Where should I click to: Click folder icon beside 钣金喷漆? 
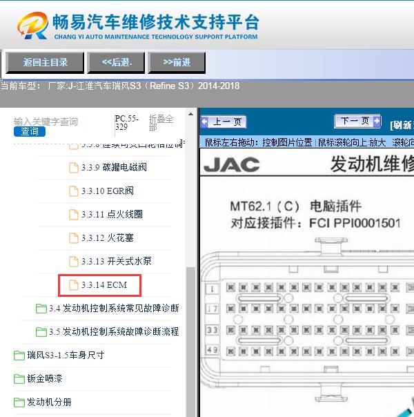[x=19, y=379]
